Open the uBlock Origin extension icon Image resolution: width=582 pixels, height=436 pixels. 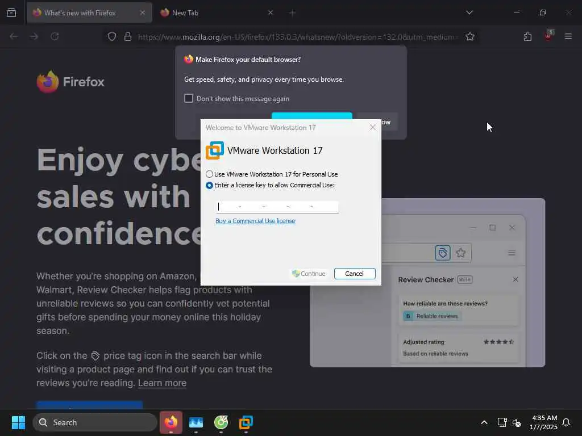coord(548,36)
